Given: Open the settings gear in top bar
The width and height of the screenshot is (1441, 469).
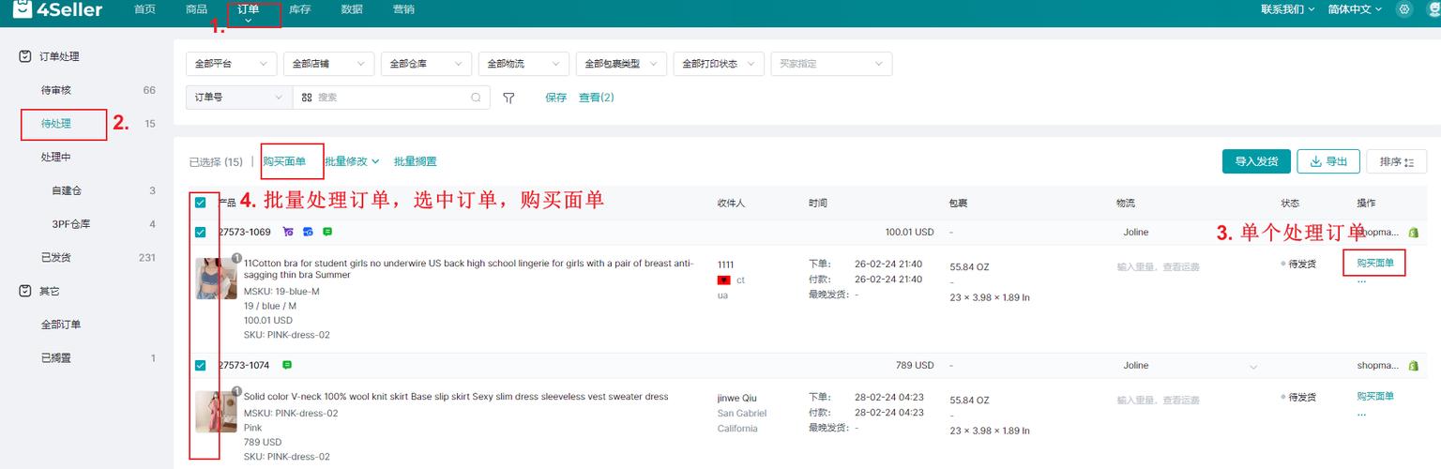Looking at the screenshot, I should 1403,9.
